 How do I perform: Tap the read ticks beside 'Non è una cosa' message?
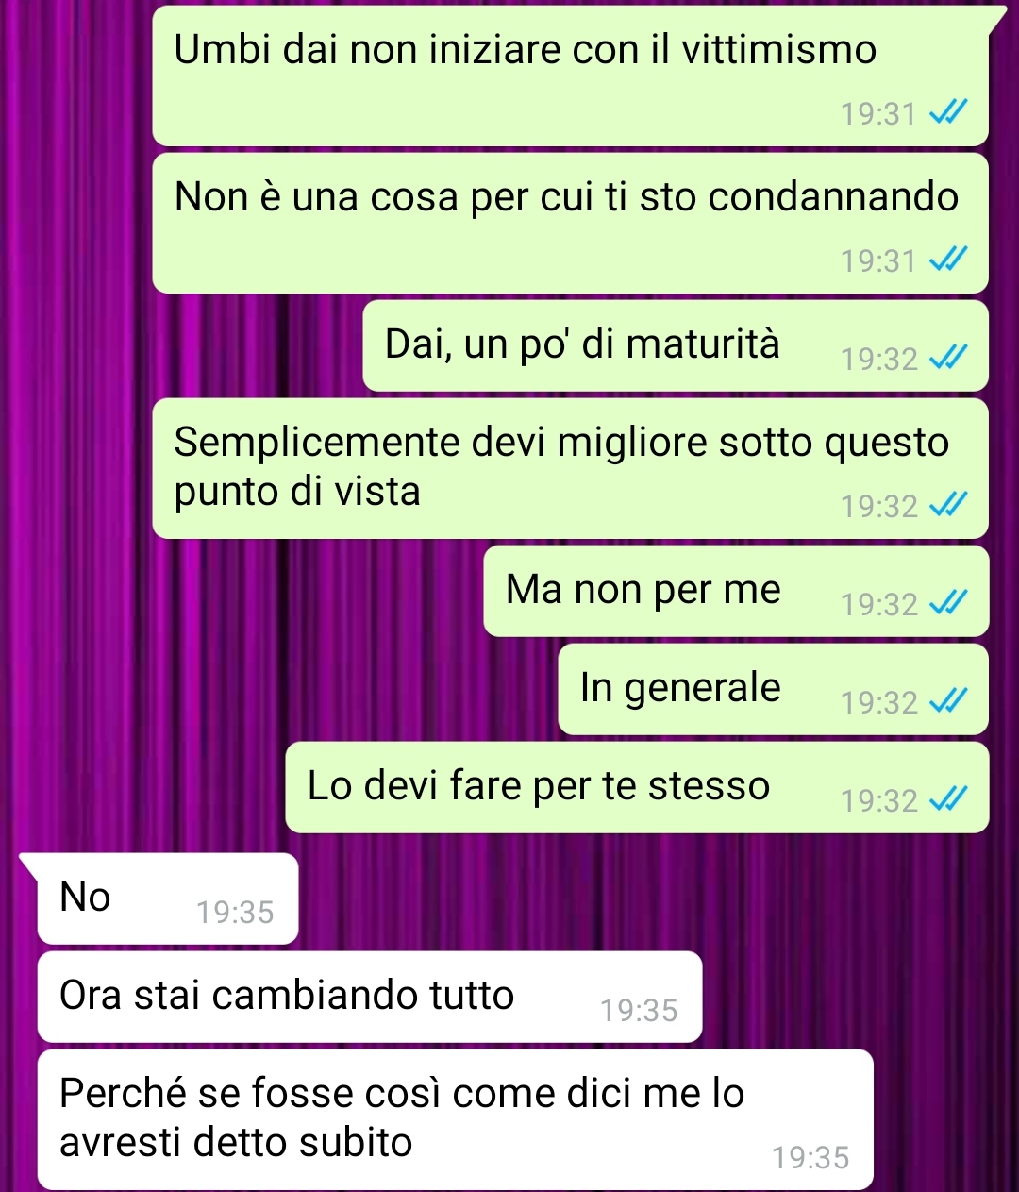point(948,260)
